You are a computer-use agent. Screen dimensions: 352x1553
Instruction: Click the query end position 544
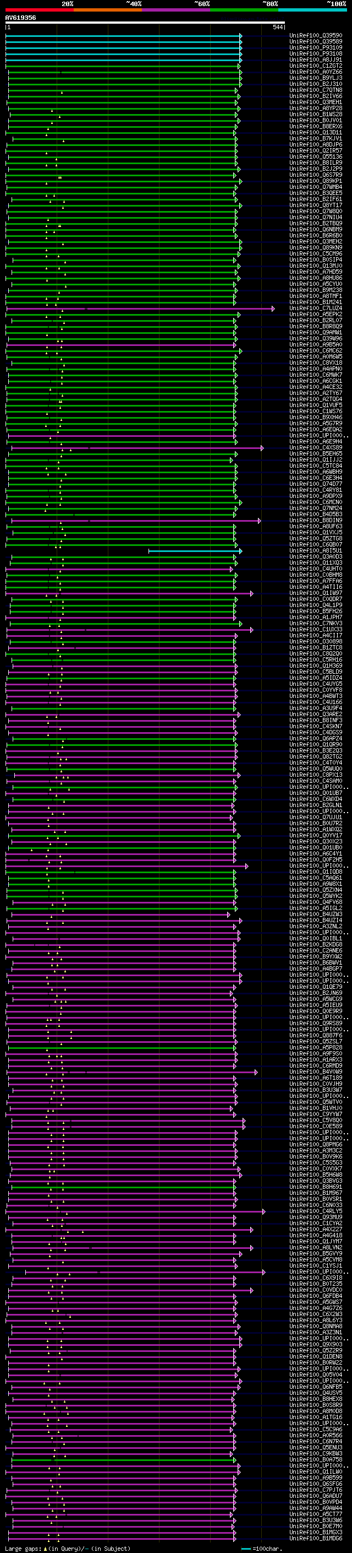[277, 27]
